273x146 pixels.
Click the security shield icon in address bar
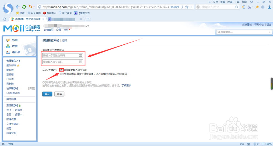(x=40, y=7)
